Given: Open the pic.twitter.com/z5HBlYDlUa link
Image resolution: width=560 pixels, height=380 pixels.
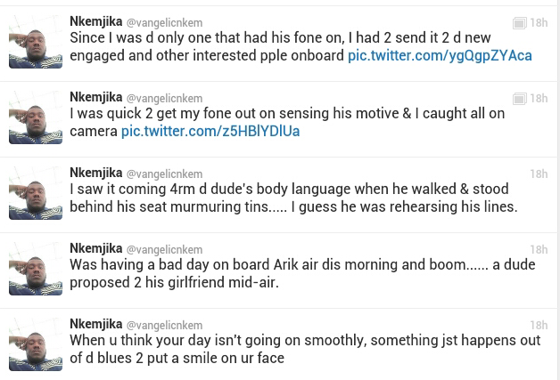Looking at the screenshot, I should point(210,131).
